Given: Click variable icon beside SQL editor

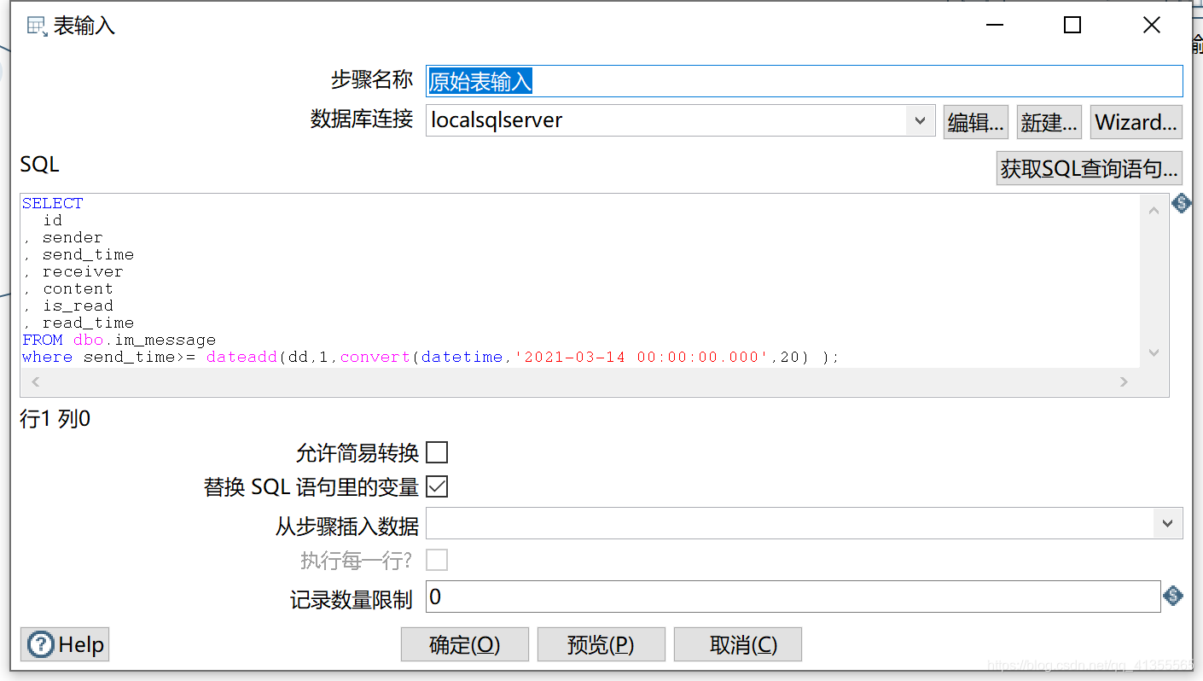Looking at the screenshot, I should (x=1181, y=203).
